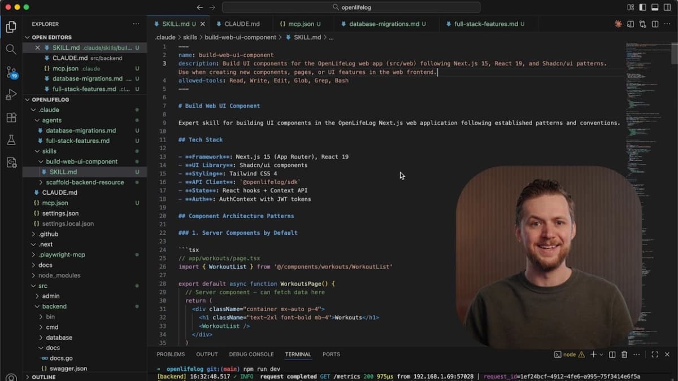Image resolution: width=678 pixels, height=381 pixels.
Task: Open Explorer more actions with the ellipsis
Action: [x=136, y=24]
